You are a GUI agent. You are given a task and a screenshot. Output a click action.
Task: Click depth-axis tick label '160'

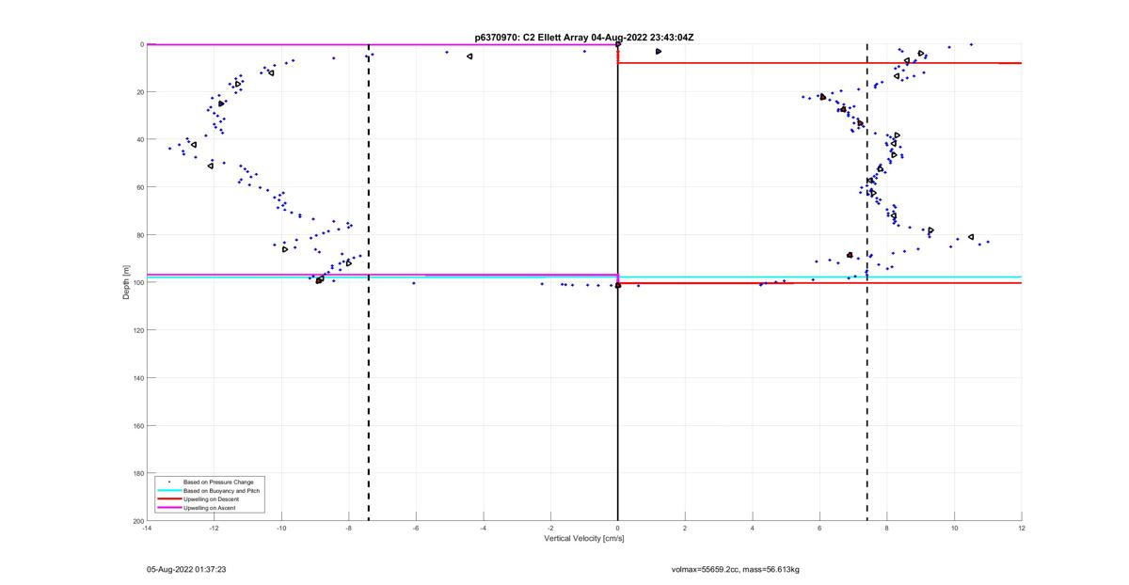(138, 425)
